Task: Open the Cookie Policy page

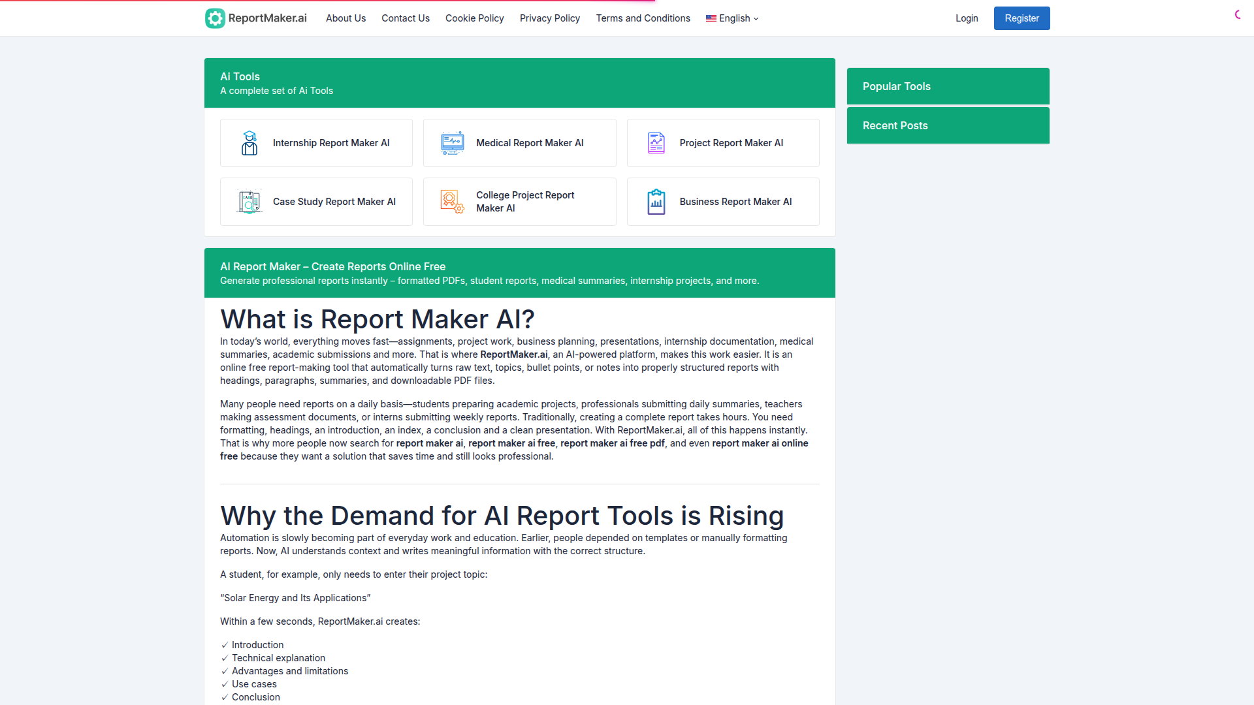Action: [x=475, y=18]
